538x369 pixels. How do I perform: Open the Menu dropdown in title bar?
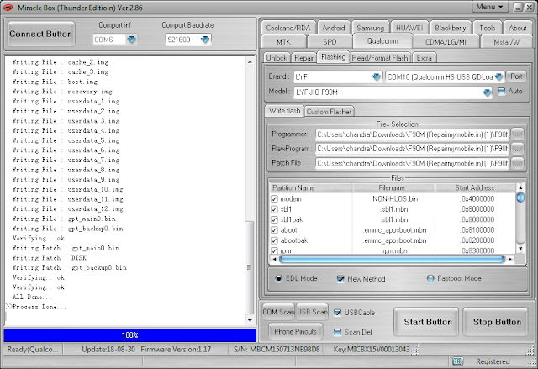click(491, 7)
